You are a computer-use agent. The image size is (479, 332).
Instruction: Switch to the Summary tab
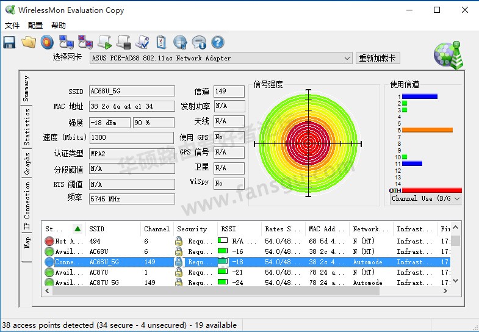tap(26, 88)
